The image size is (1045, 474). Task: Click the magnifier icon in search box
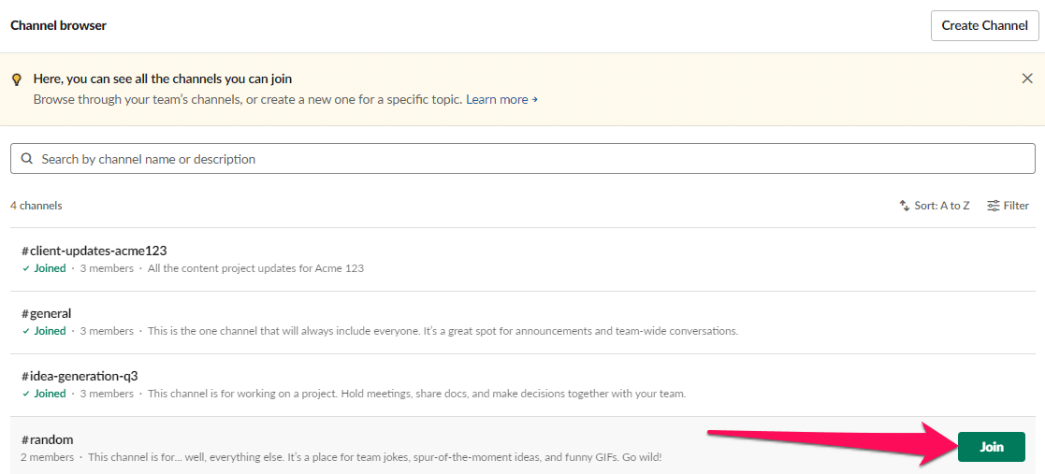[x=27, y=159]
